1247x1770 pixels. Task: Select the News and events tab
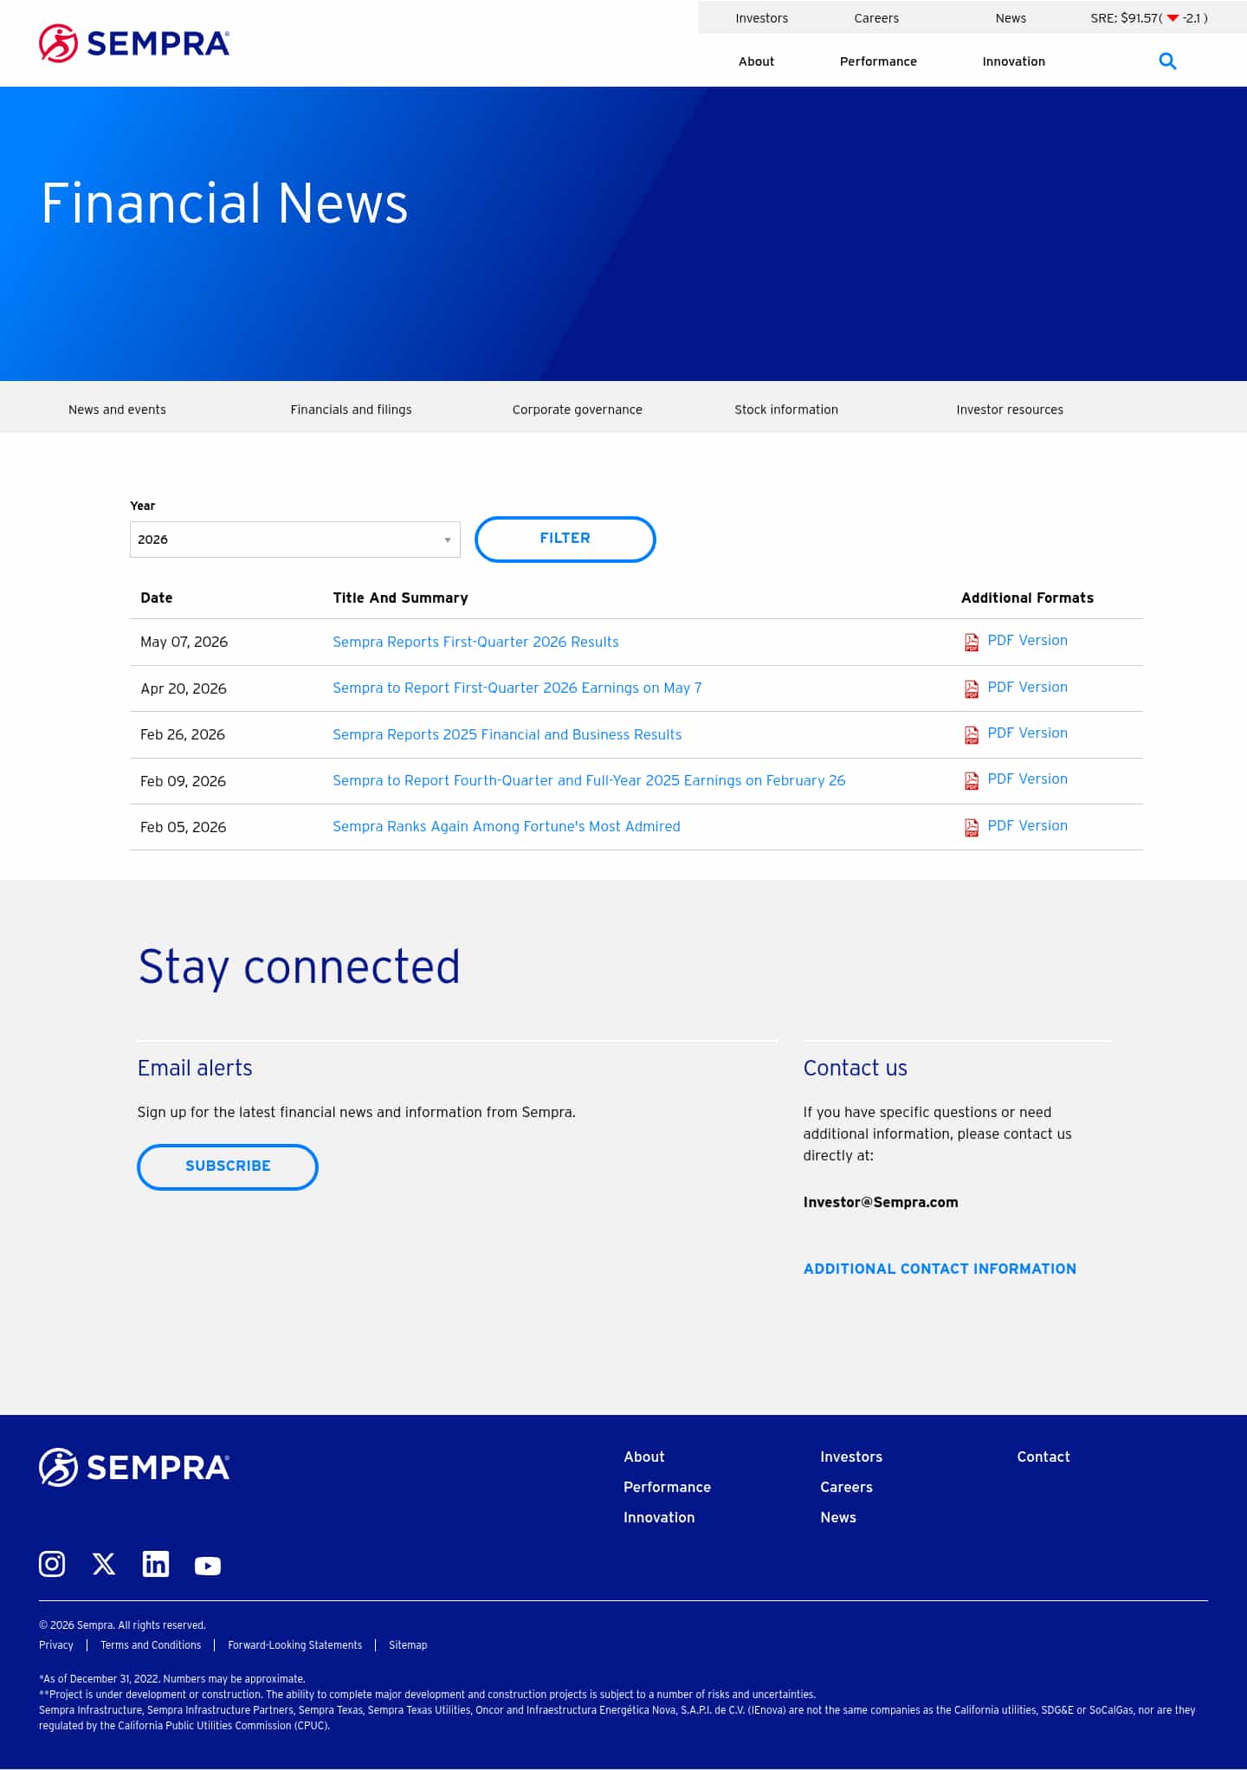(x=117, y=410)
